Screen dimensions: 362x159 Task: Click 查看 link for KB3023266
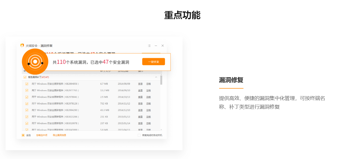(x=140, y=117)
